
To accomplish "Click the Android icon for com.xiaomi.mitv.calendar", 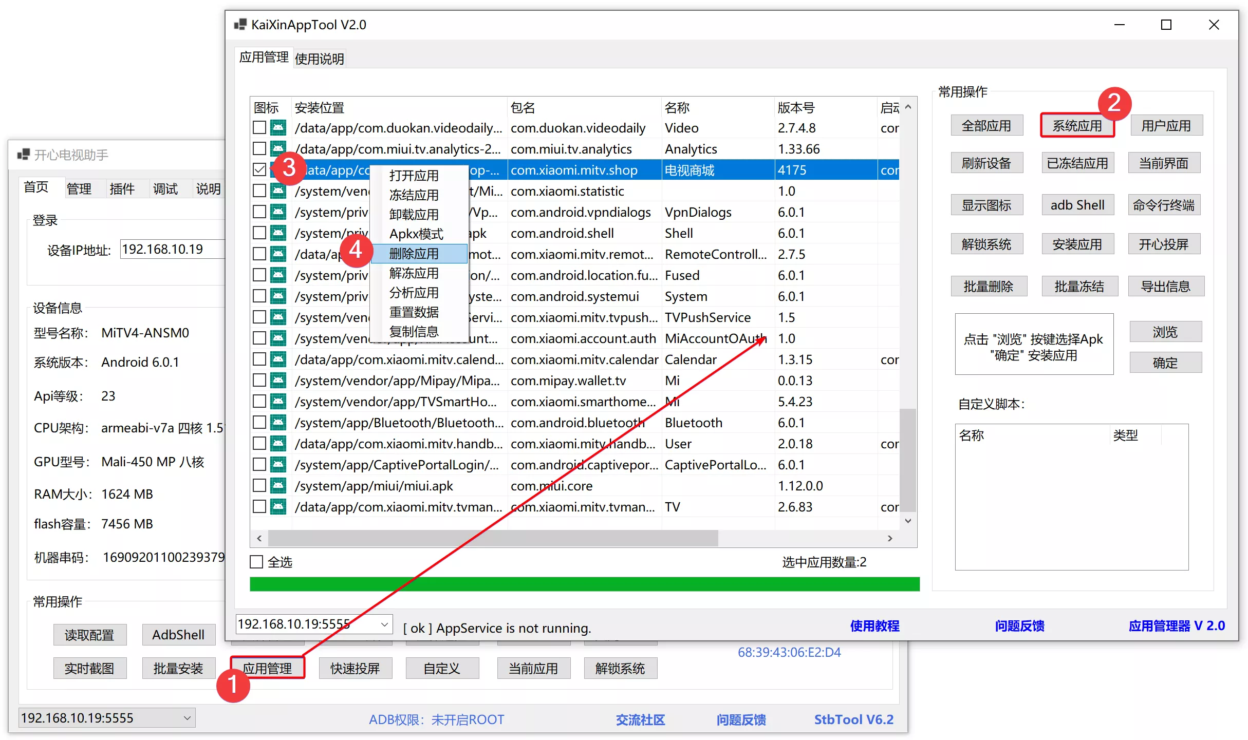I will point(278,359).
